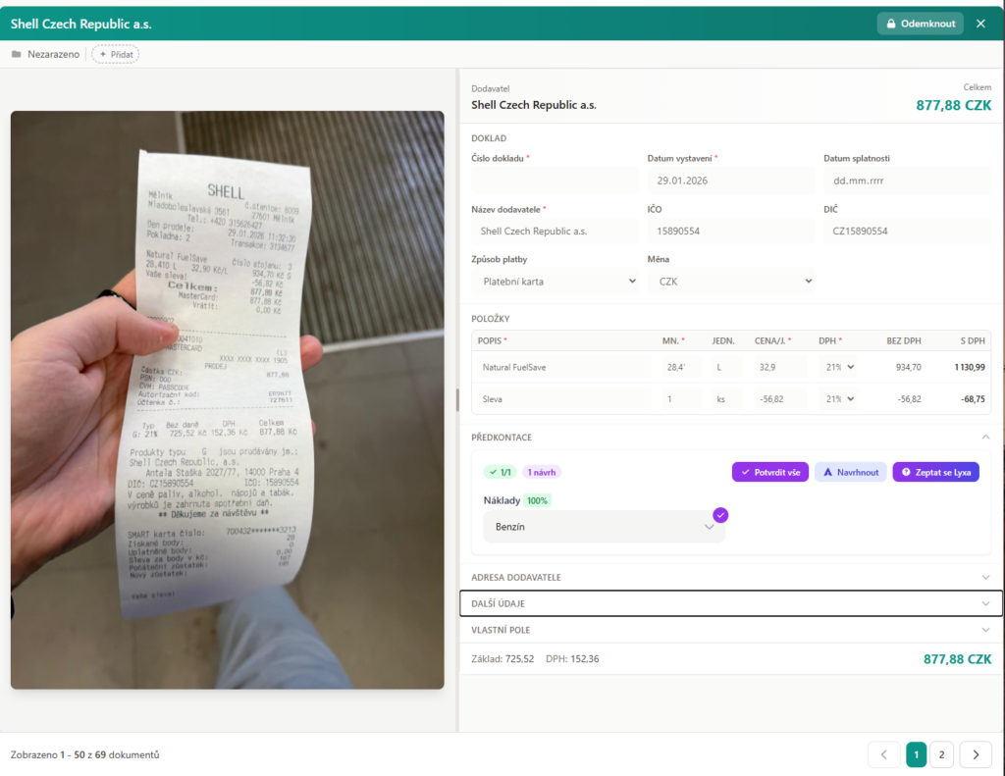Click the Navrhnout suggestion button

pos(850,472)
